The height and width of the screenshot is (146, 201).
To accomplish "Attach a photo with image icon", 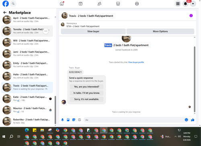I will (x=68, y=120).
